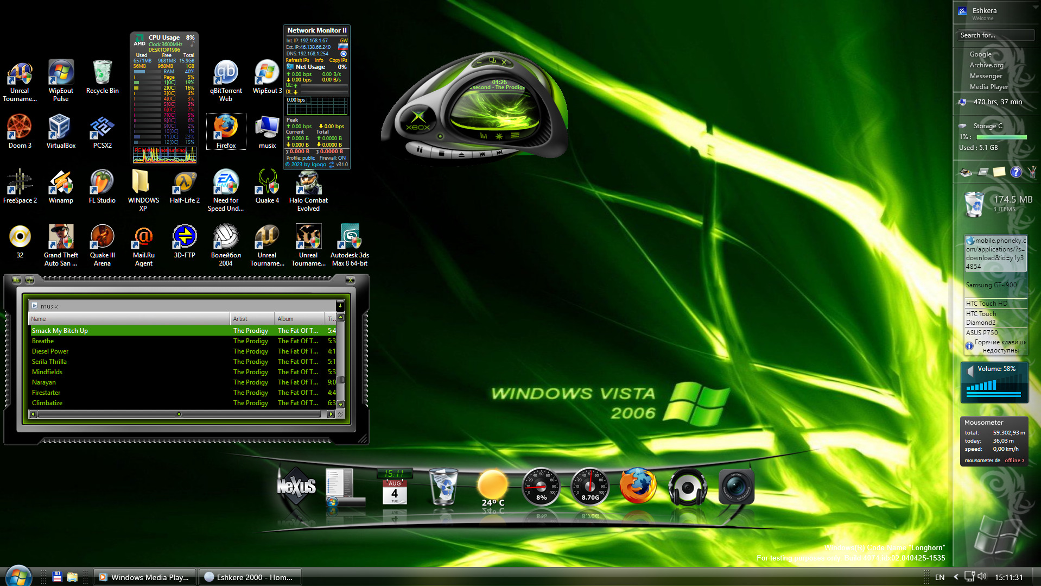
Task: Open the Quake 4 desktop shortcut
Action: pos(267,186)
